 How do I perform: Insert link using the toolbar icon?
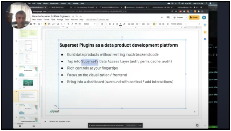tap(129, 24)
